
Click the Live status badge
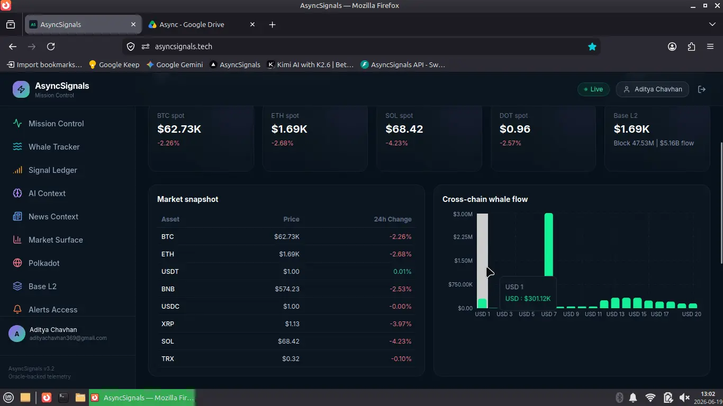point(593,89)
